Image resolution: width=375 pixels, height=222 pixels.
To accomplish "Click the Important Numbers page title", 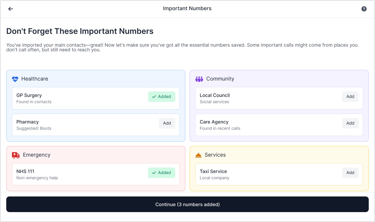I will click(187, 9).
